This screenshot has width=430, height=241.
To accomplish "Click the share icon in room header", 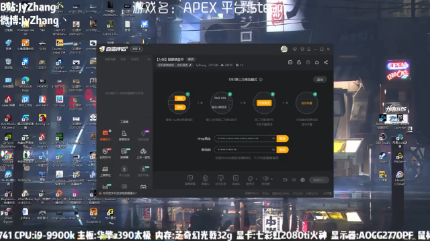I will [x=326, y=62].
